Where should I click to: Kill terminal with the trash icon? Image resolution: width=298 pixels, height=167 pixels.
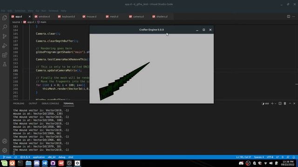[x=285, y=103]
